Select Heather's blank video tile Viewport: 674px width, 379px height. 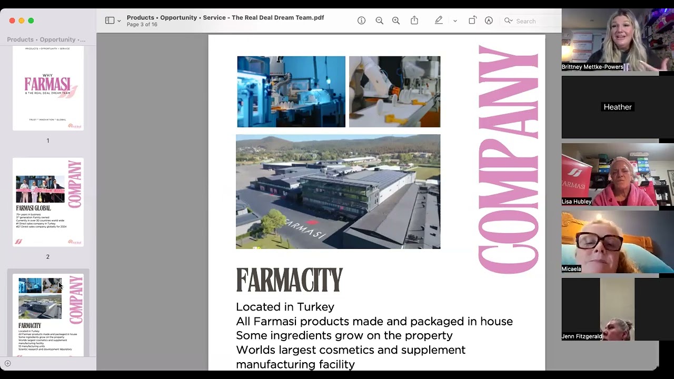(x=618, y=107)
